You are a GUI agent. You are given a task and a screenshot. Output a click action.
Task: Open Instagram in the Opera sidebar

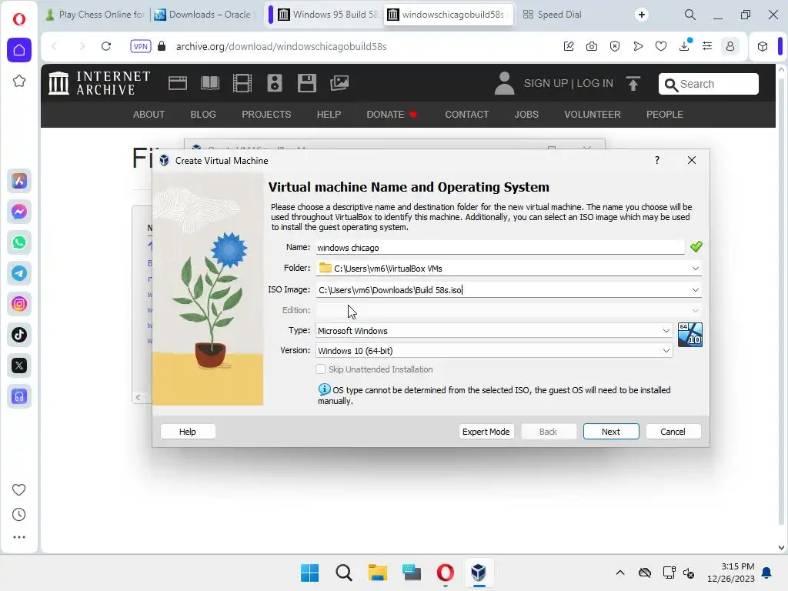pyautogui.click(x=19, y=304)
